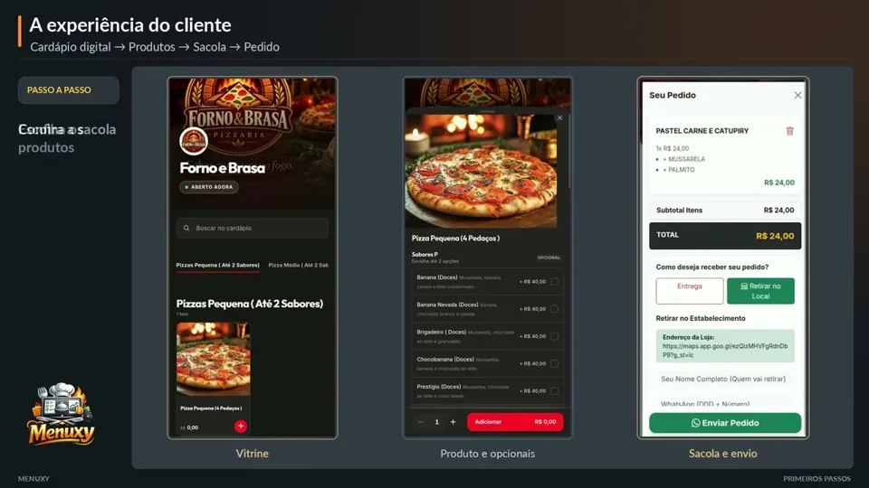Increase quantity with the plus button
The width and height of the screenshot is (869, 488).
(453, 422)
